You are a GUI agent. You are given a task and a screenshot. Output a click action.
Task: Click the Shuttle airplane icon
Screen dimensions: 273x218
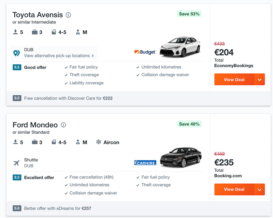pos(16,163)
